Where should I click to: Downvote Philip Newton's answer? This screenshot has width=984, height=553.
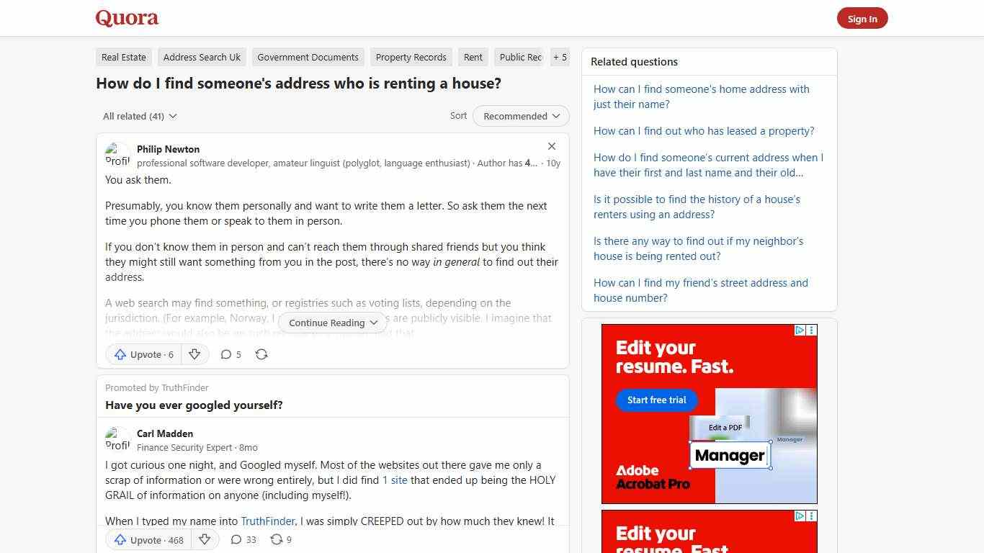point(194,354)
